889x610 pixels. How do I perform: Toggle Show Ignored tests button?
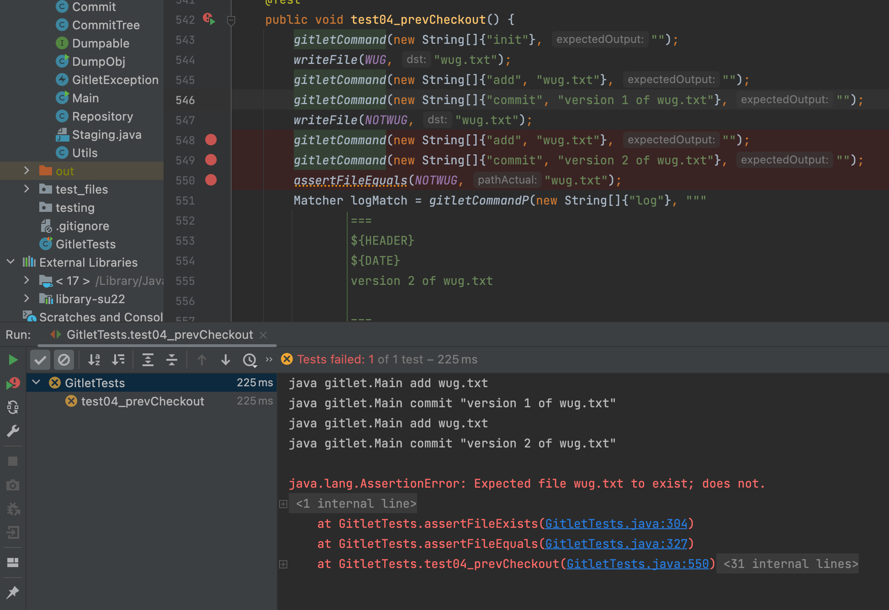tap(64, 360)
